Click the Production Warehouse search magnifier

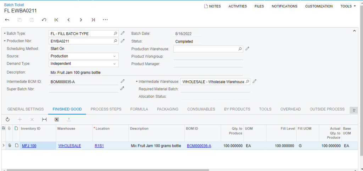(240, 49)
